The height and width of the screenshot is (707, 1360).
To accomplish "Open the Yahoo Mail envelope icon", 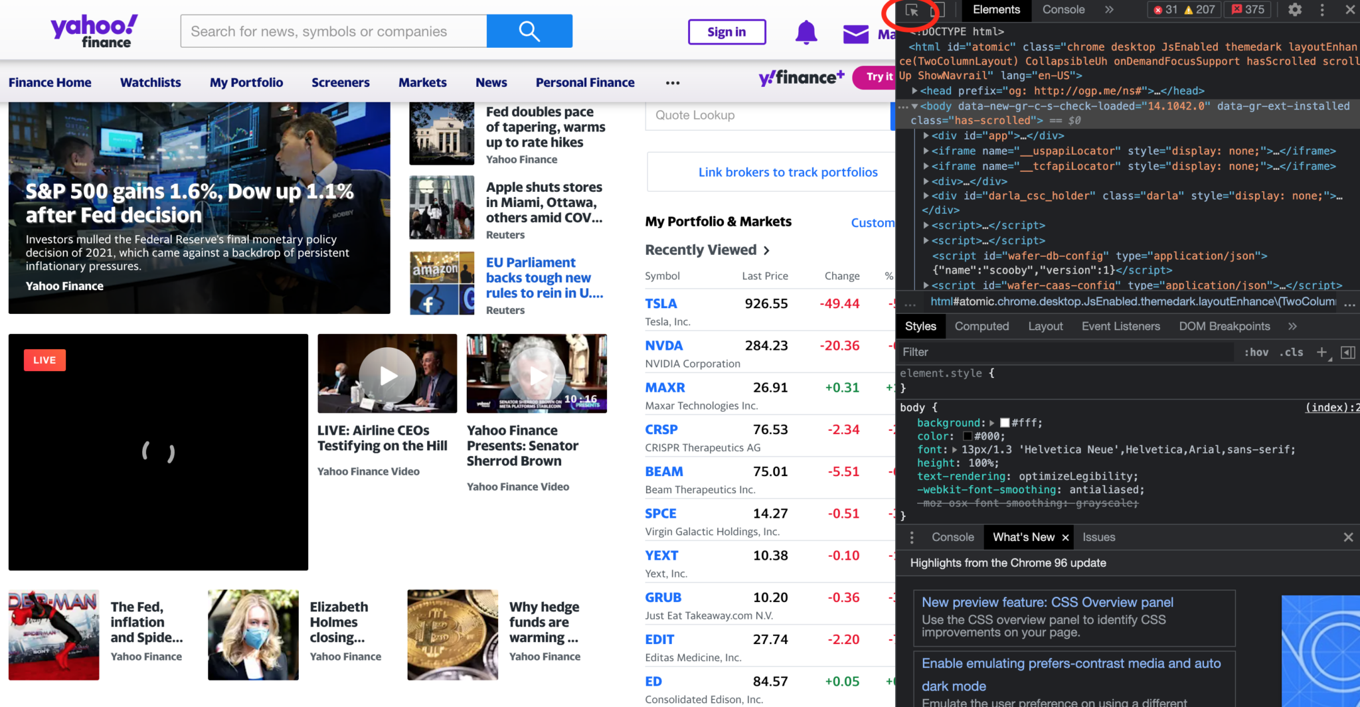I will tap(855, 33).
